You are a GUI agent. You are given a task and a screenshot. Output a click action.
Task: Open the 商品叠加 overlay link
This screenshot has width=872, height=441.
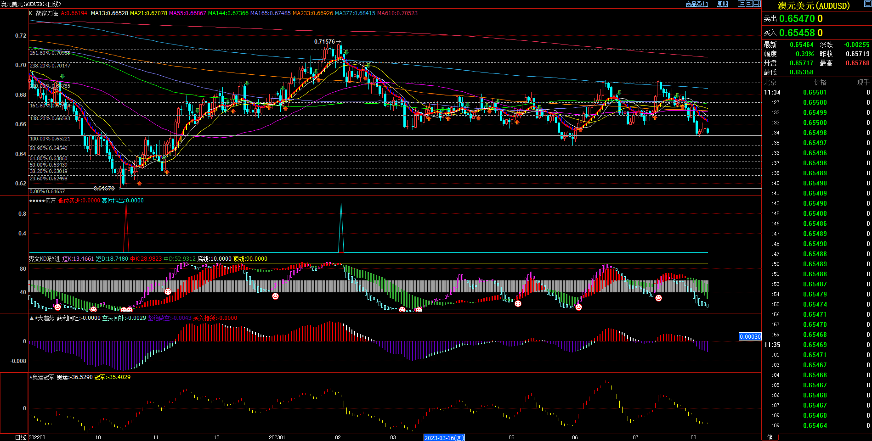(x=696, y=4)
